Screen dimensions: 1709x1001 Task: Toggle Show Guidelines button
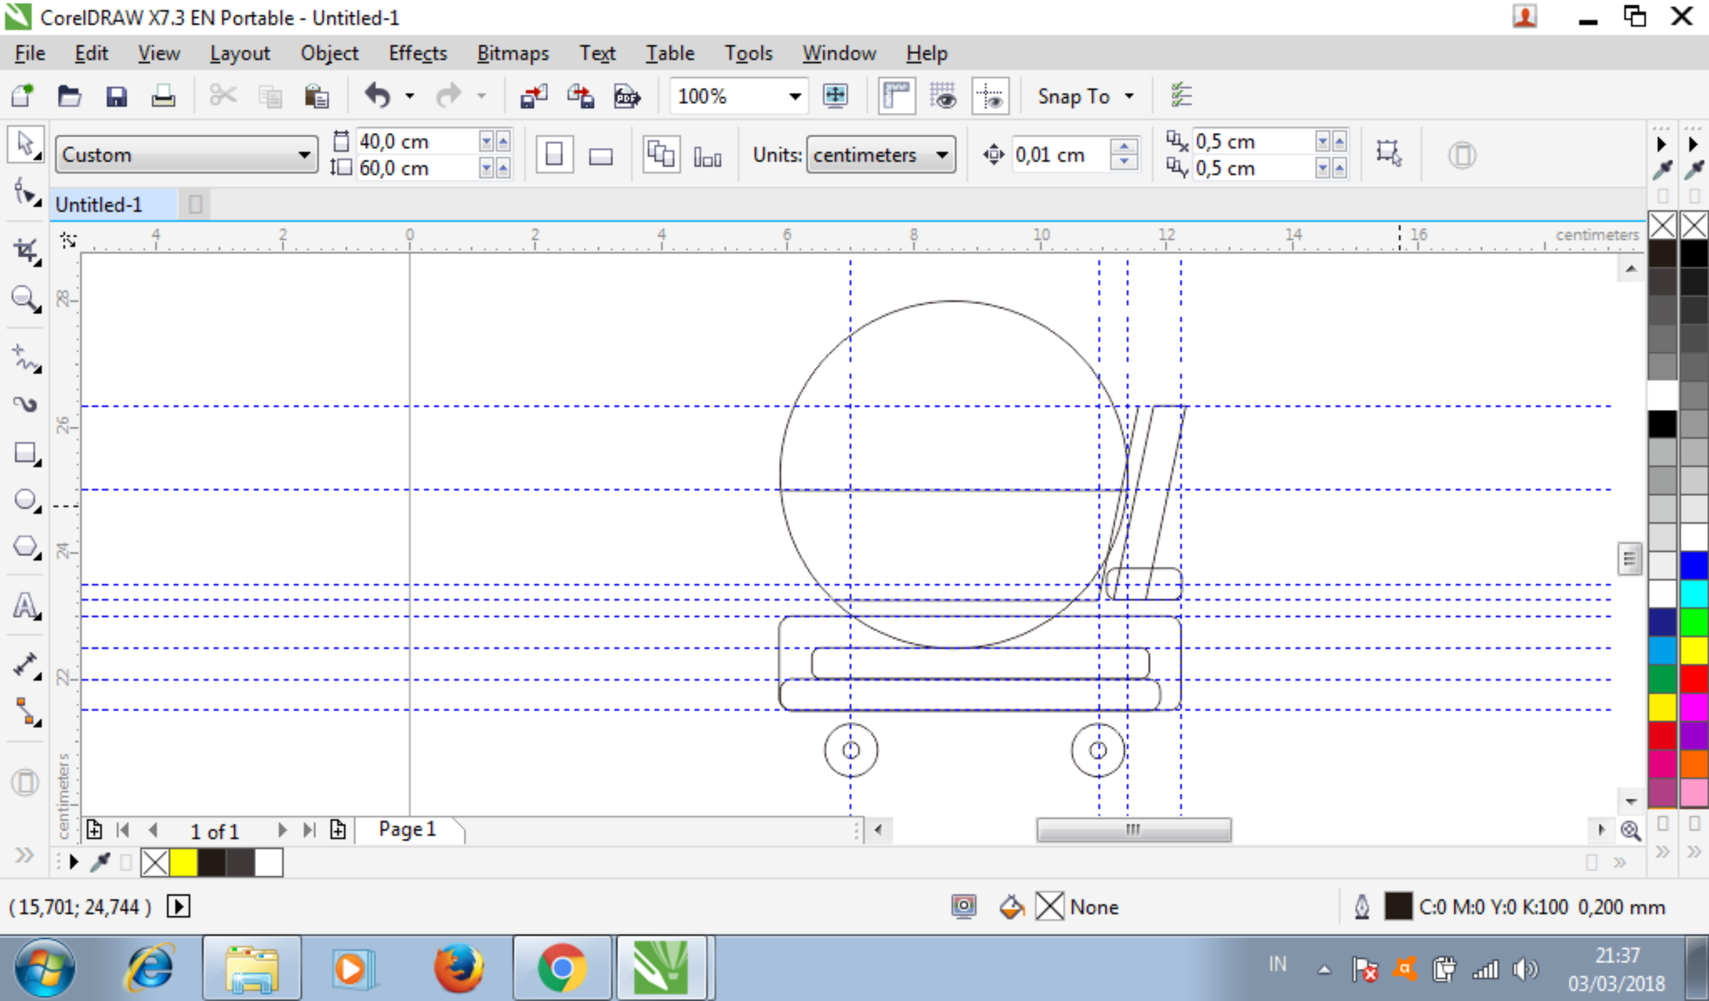click(x=990, y=96)
